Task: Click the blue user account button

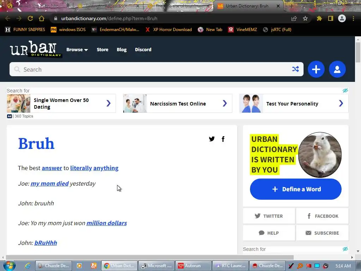Action: [x=337, y=69]
